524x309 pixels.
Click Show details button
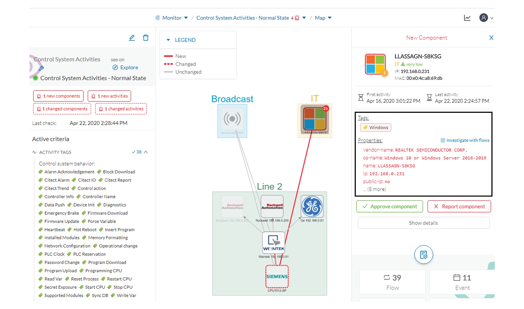click(x=424, y=223)
